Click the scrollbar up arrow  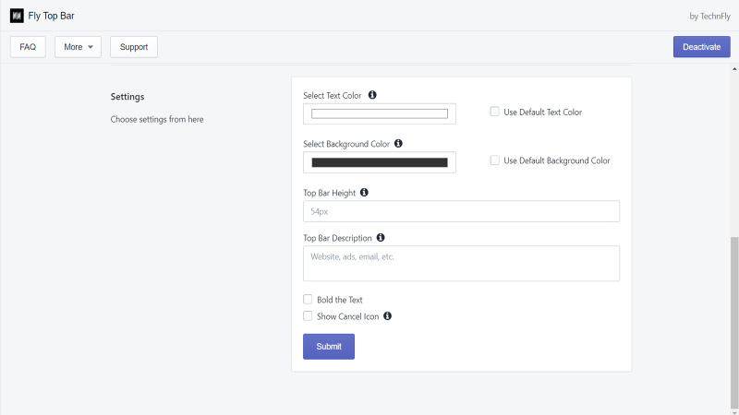734,69
